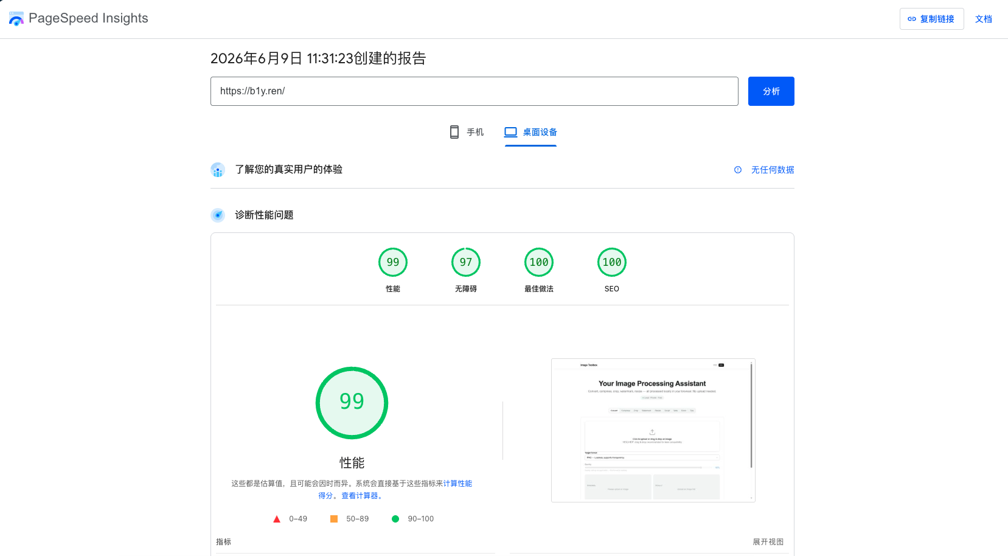Toggle the 展开视图 expand view option

pos(768,542)
